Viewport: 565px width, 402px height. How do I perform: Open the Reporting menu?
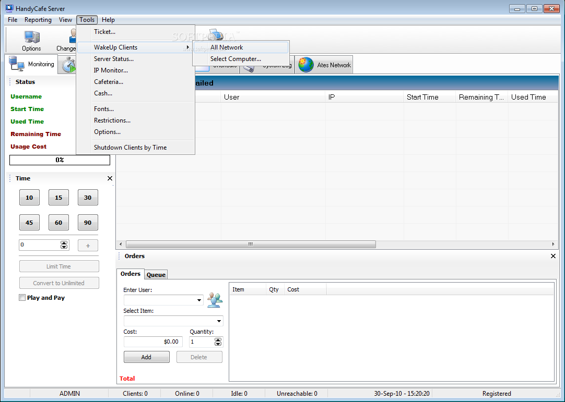(38, 20)
